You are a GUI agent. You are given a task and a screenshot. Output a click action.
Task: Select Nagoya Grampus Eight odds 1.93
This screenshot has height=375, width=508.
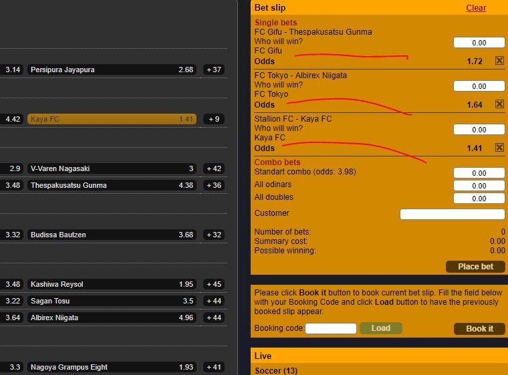[112, 367]
